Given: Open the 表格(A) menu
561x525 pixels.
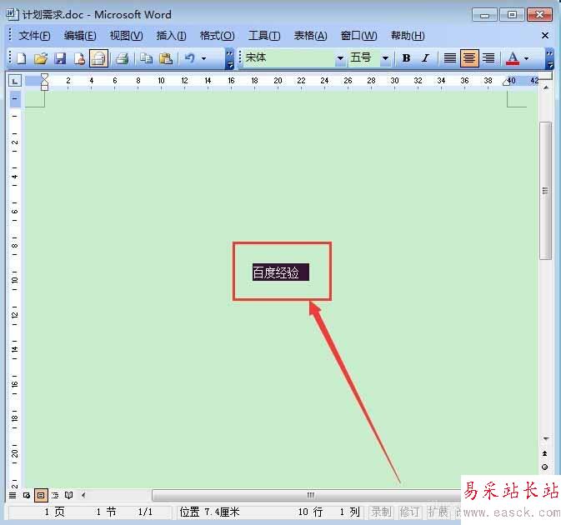Looking at the screenshot, I should coord(311,35).
